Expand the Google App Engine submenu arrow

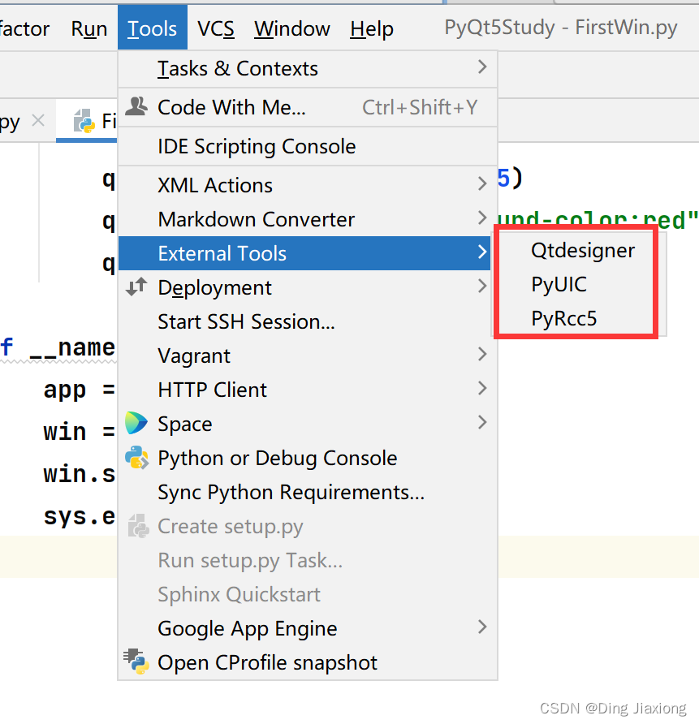(x=482, y=627)
